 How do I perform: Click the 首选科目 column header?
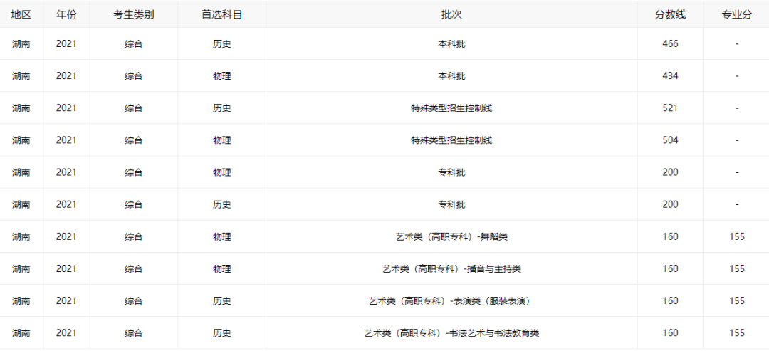click(221, 14)
